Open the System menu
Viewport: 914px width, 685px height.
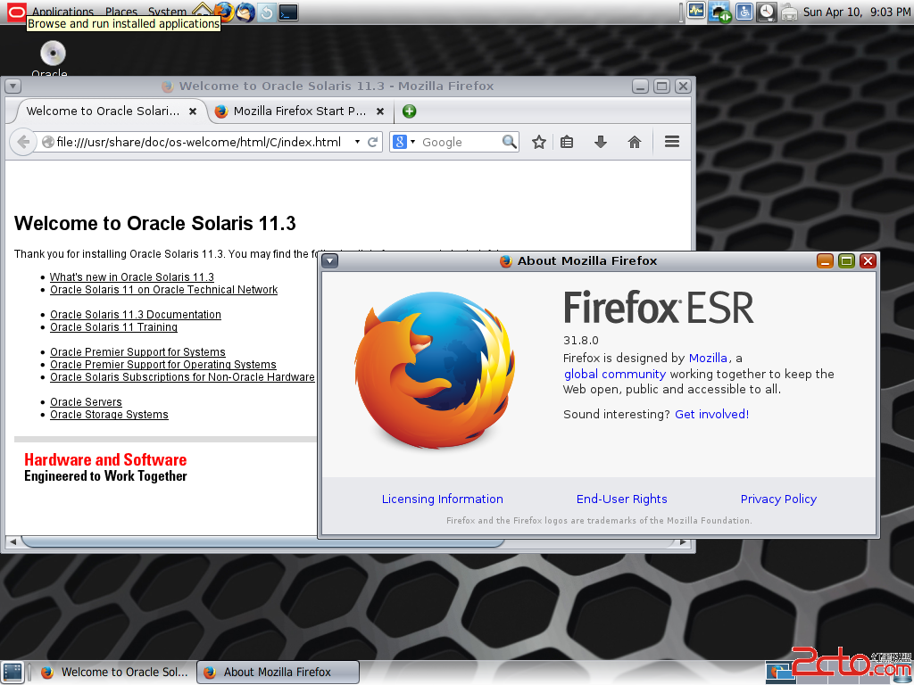coord(167,11)
